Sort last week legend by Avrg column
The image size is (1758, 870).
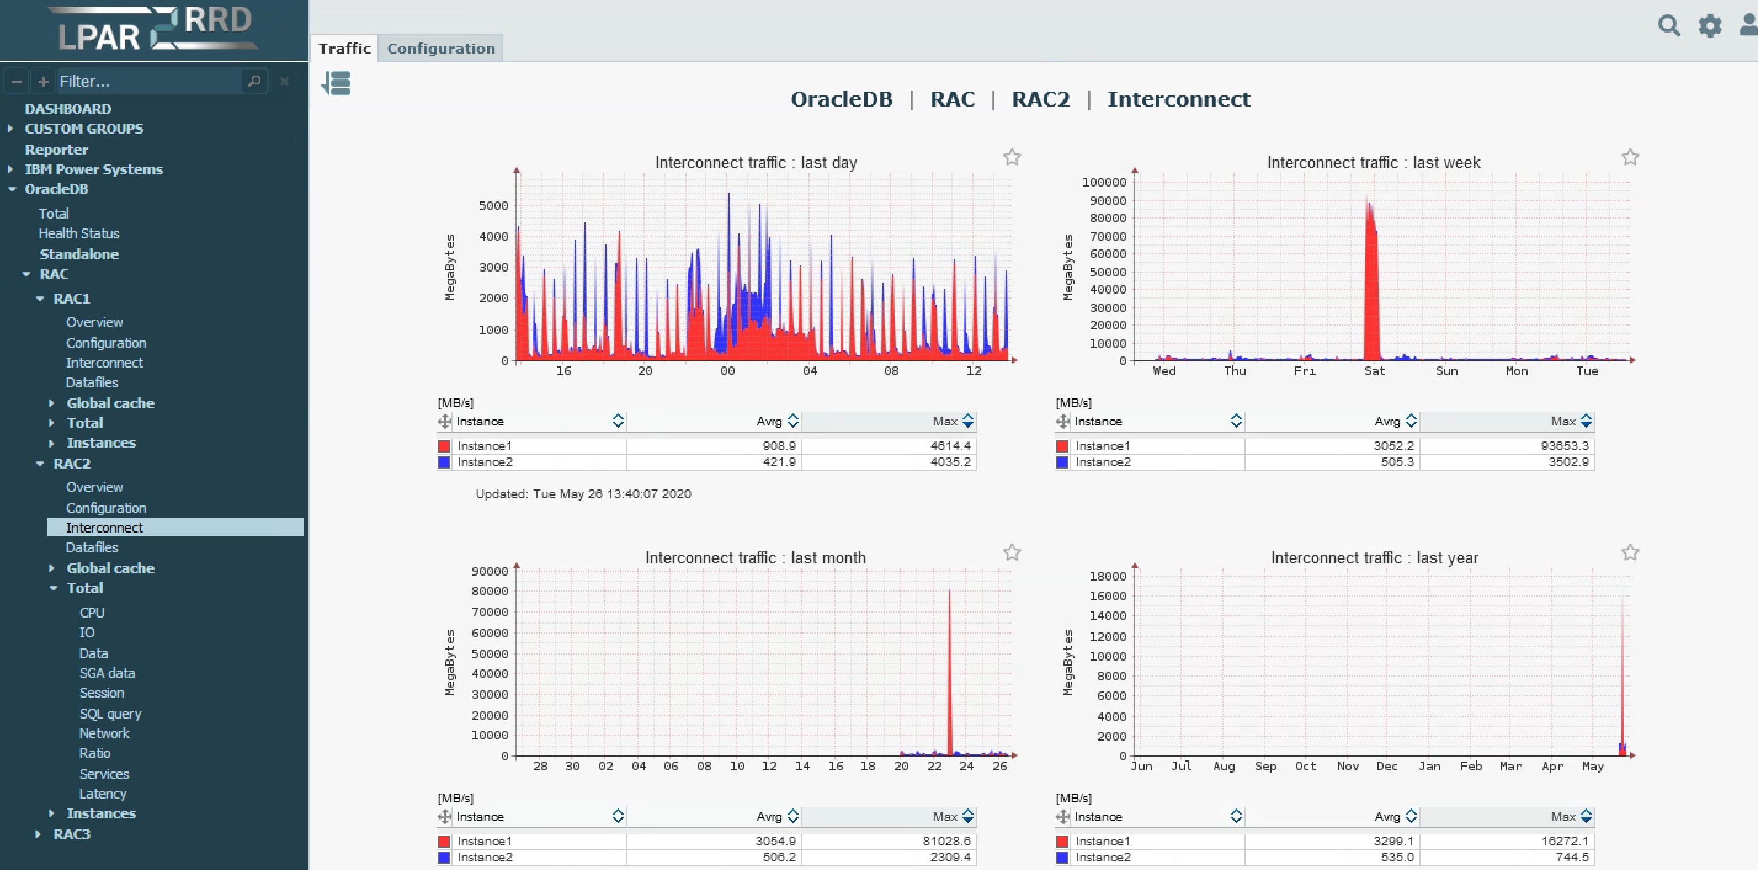tap(1411, 421)
